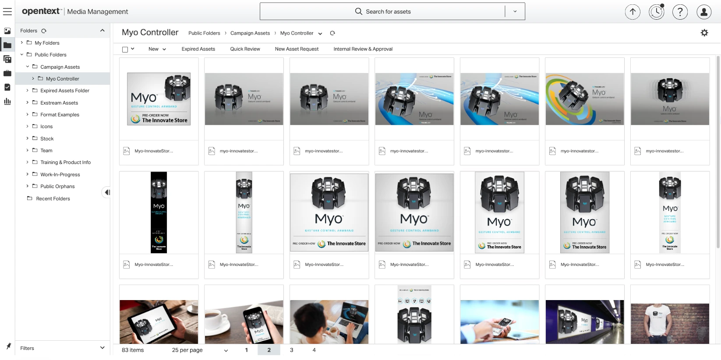Viewport: 721px width, 360px height.
Task: Tick the select-all assets checkbox
Action: pos(125,49)
